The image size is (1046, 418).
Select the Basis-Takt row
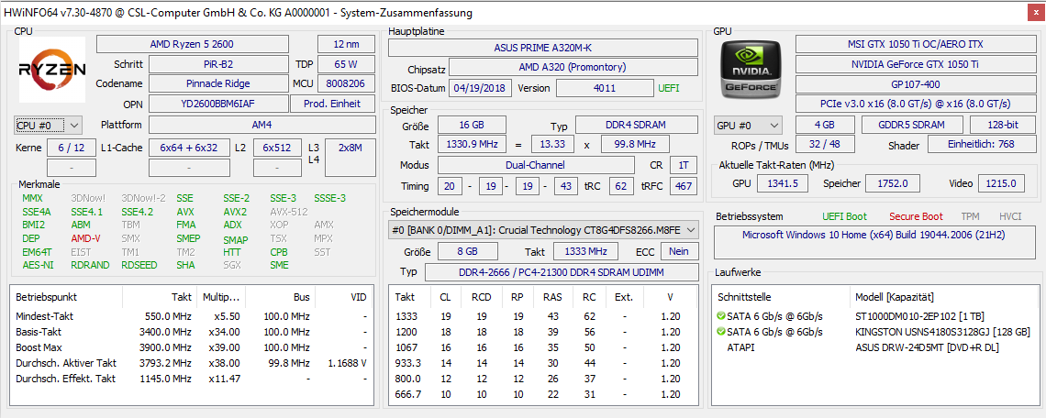pos(191,331)
